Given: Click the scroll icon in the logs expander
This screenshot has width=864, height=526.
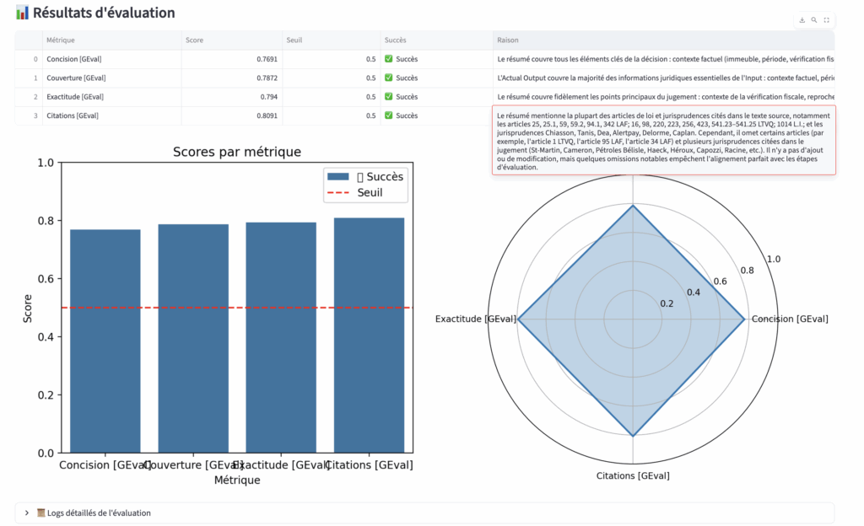Looking at the screenshot, I should pos(41,513).
